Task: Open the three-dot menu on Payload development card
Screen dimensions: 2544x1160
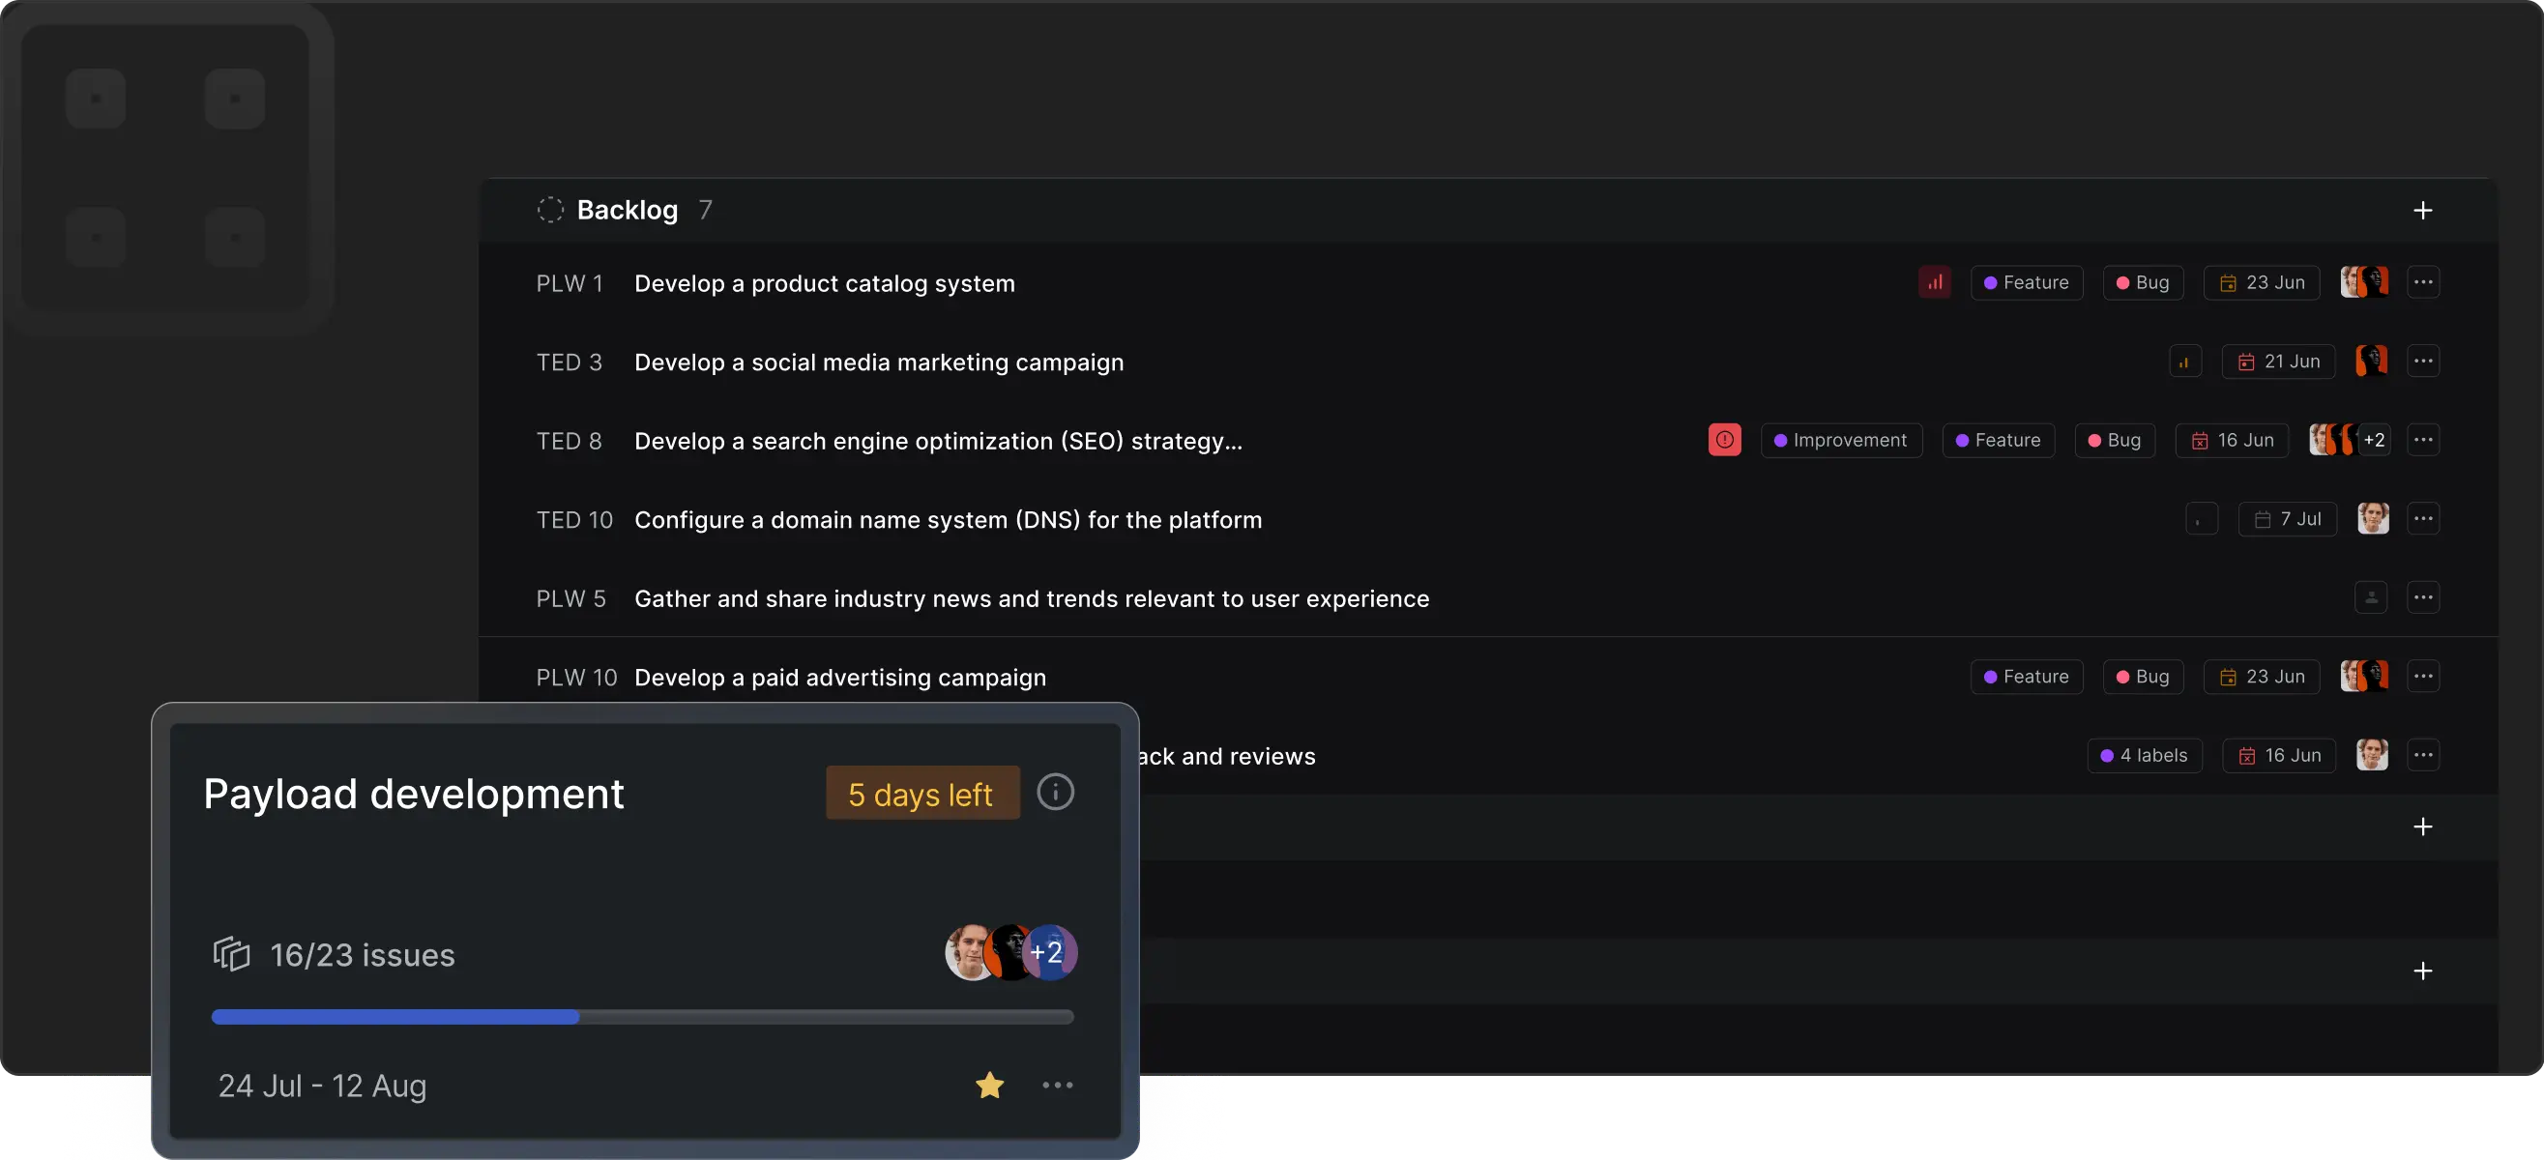Action: [x=1057, y=1085]
